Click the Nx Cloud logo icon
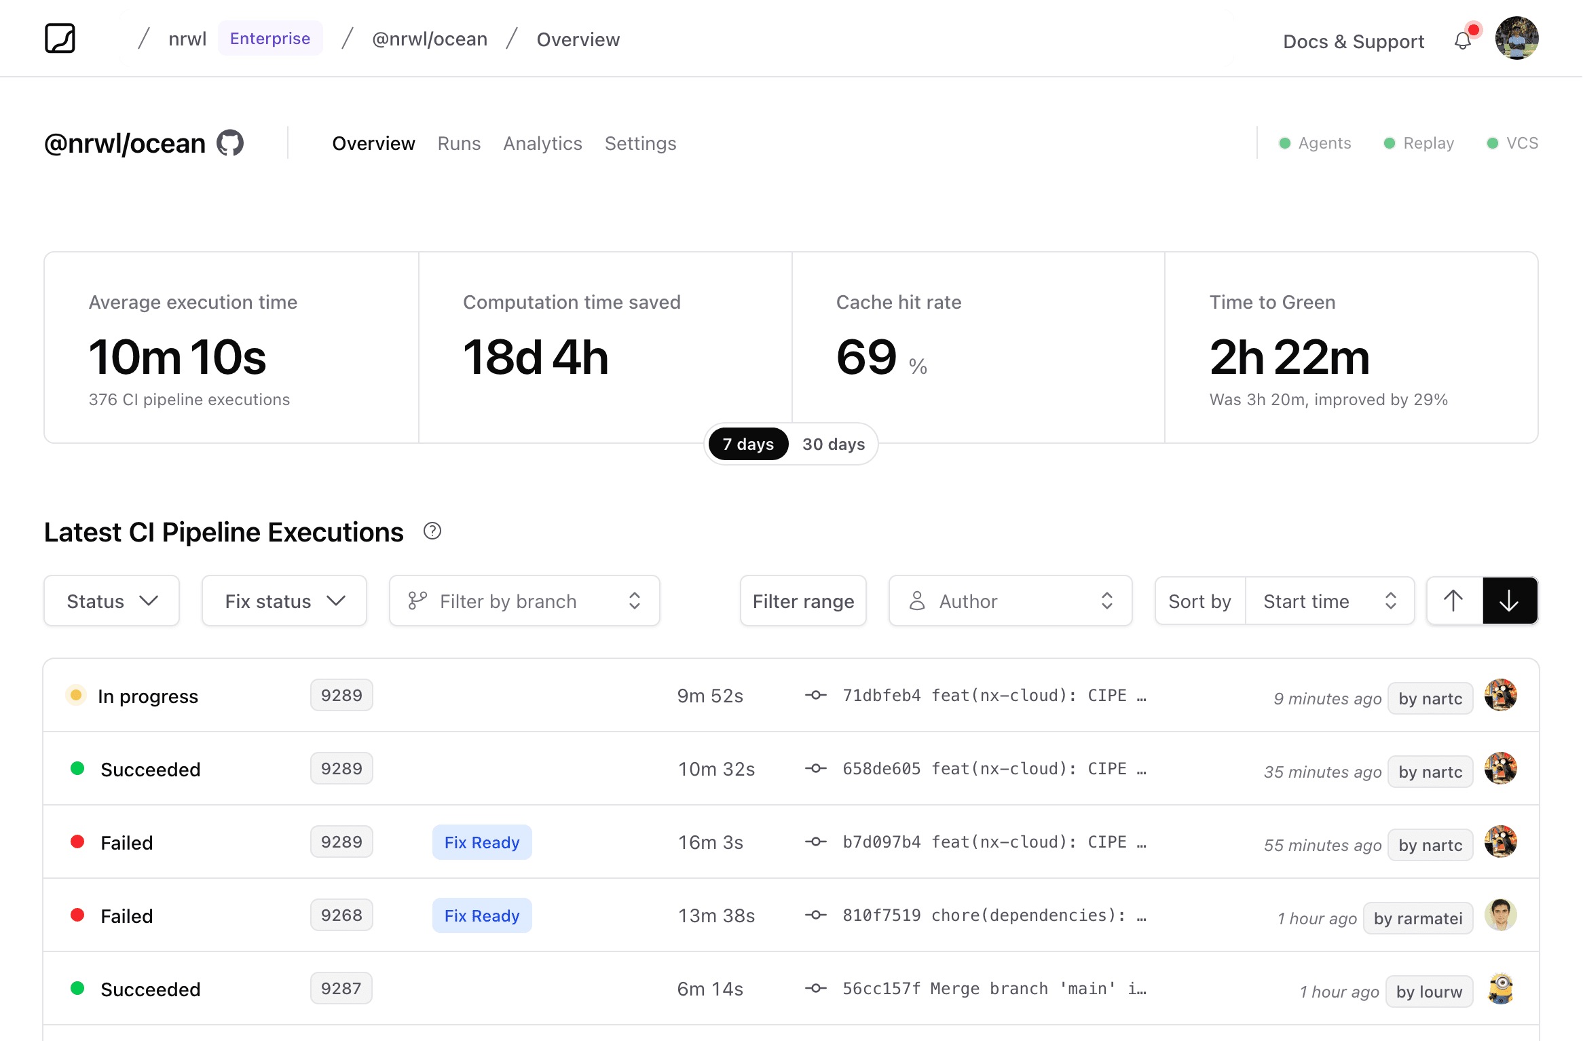The image size is (1583, 1041). [60, 39]
